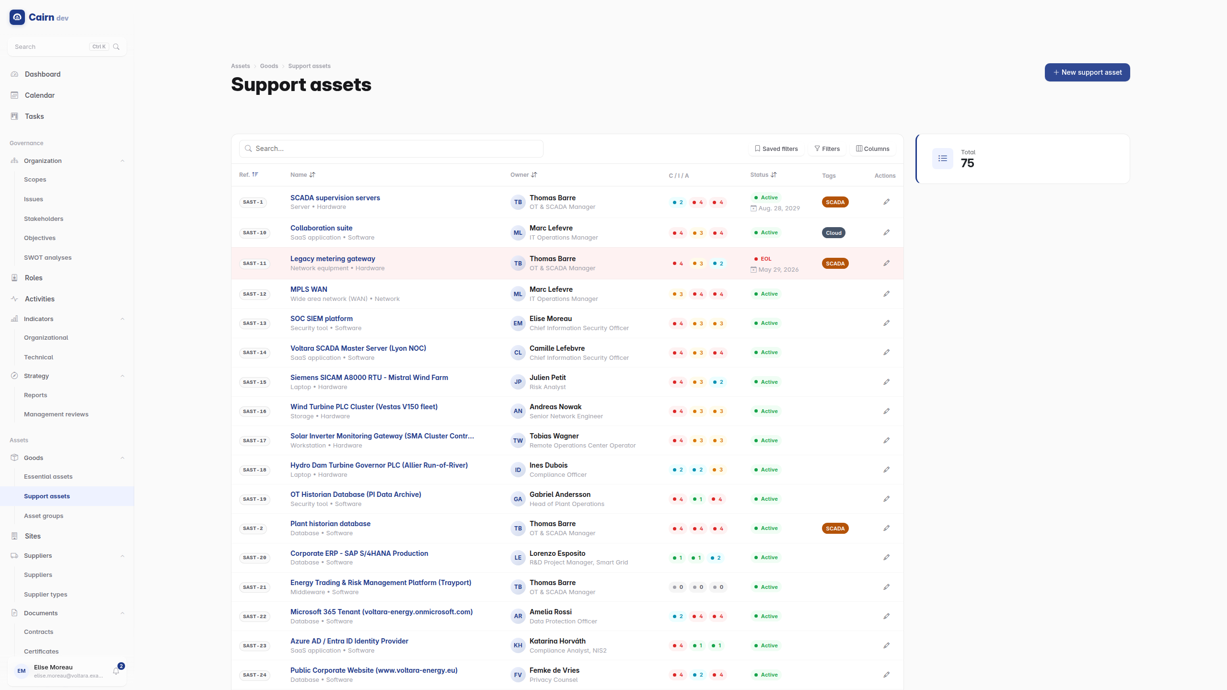This screenshot has height=690, width=1227.
Task: Open the Columns chooser dropdown
Action: (873, 149)
